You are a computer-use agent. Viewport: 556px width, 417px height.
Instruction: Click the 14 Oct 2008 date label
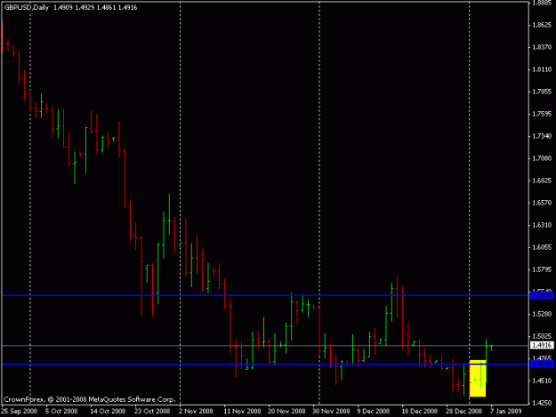tap(108, 411)
